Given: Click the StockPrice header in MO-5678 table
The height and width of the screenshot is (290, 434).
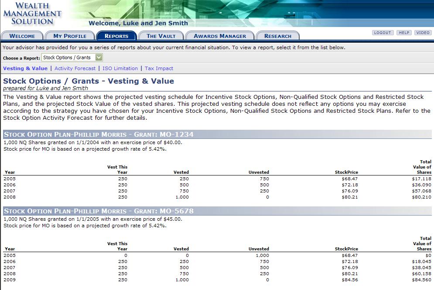Looking at the screenshot, I should coord(346,249).
